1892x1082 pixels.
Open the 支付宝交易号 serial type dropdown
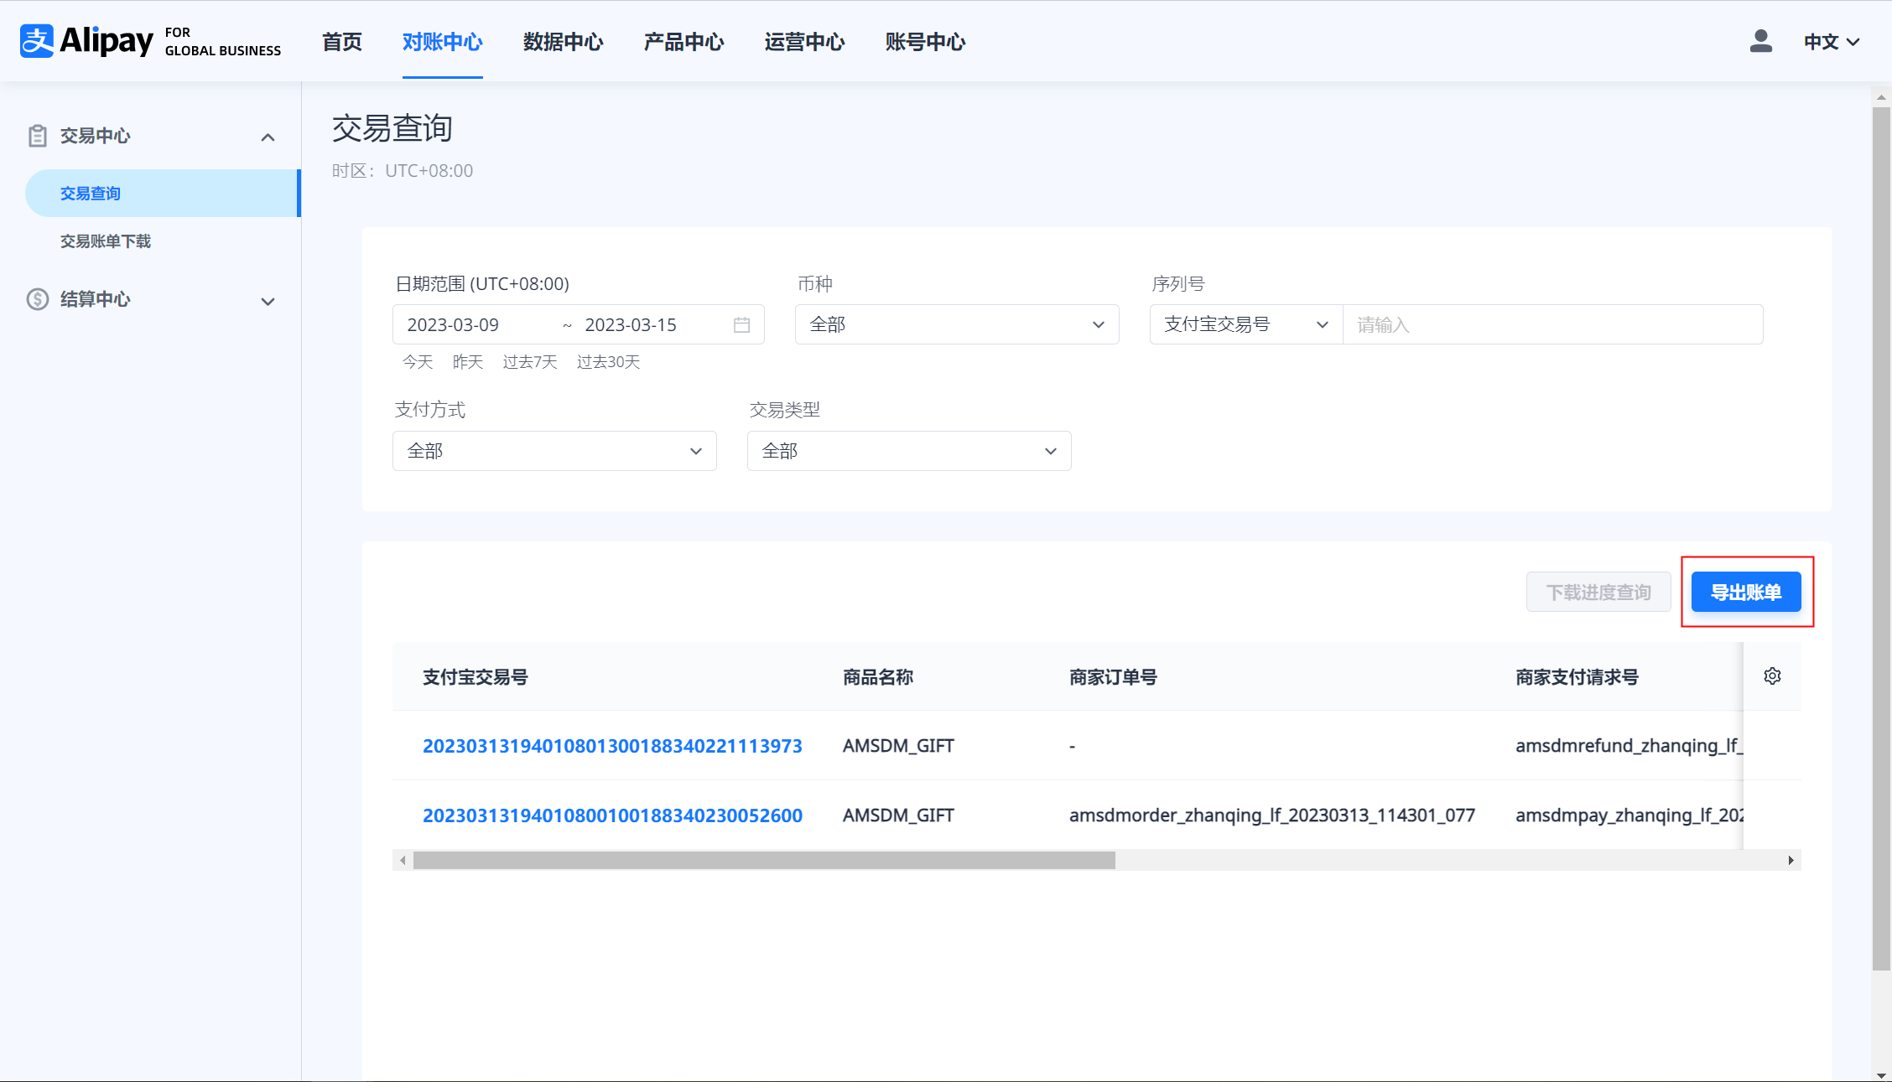pos(1245,325)
